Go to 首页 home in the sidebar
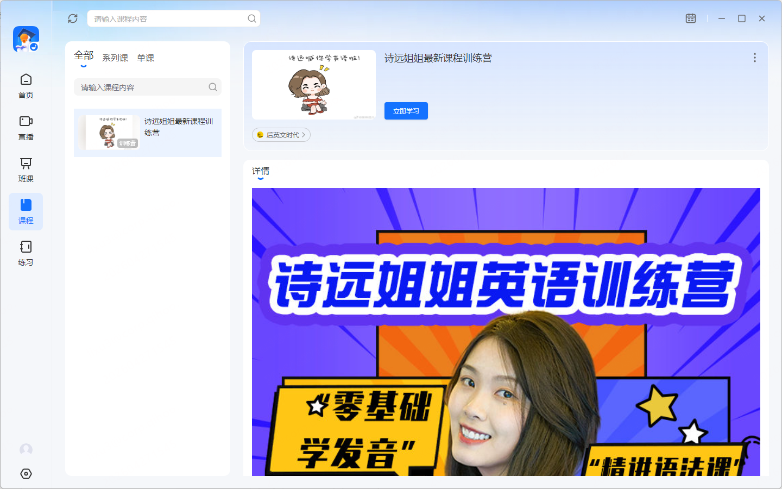Image resolution: width=782 pixels, height=489 pixels. (26, 86)
